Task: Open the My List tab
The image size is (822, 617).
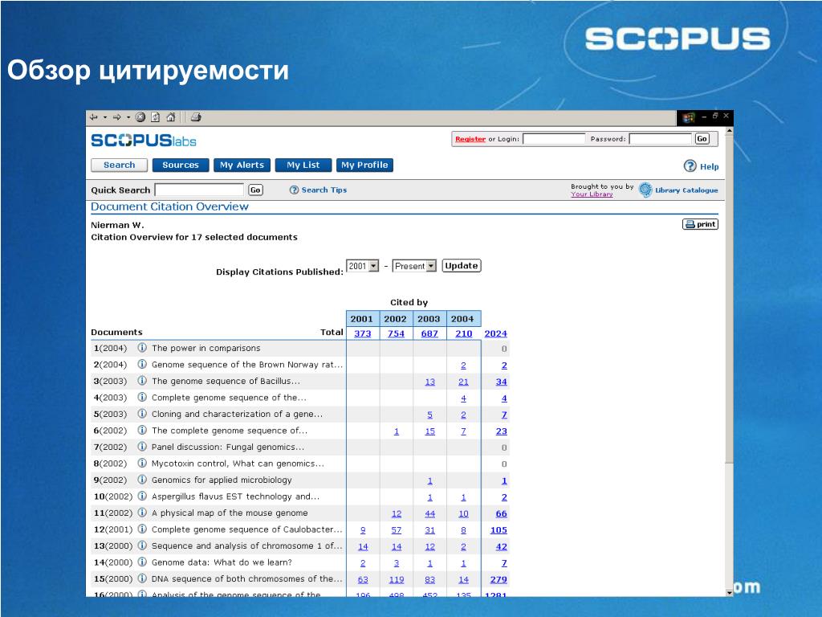Action: pos(303,165)
